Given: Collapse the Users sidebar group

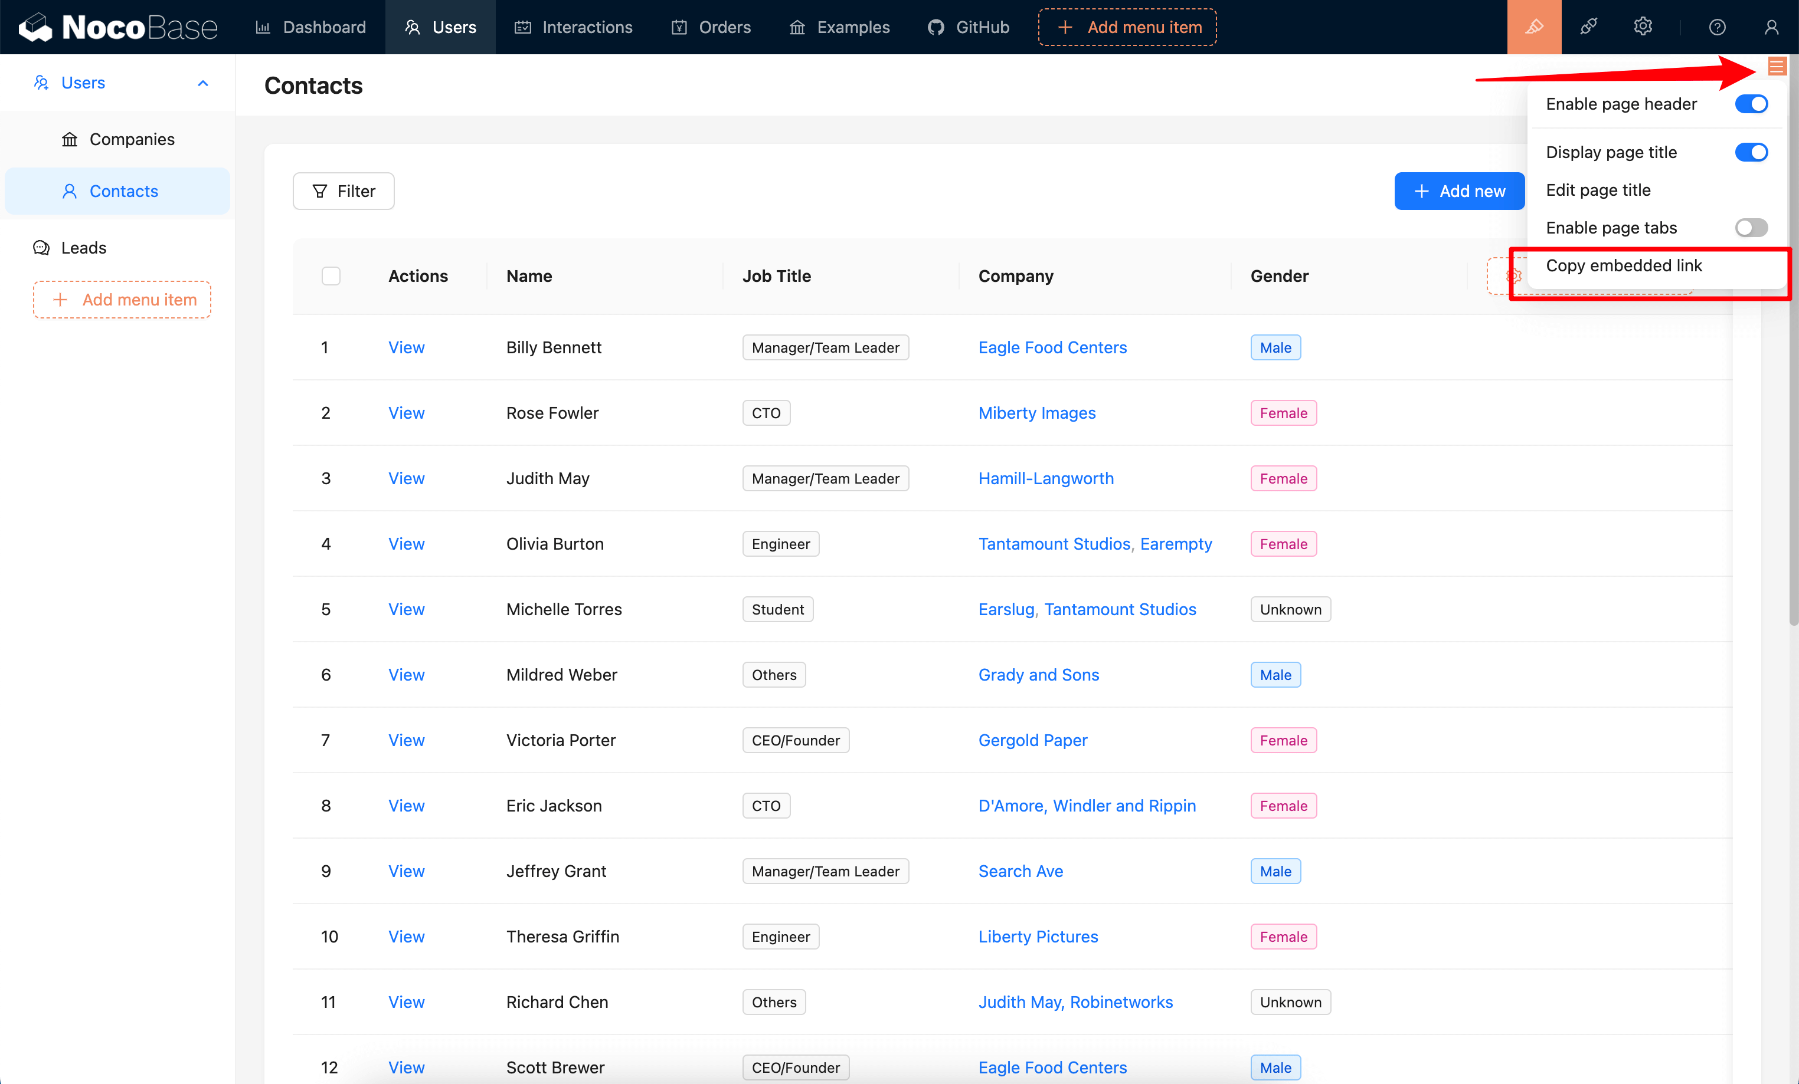Looking at the screenshot, I should pos(203,83).
